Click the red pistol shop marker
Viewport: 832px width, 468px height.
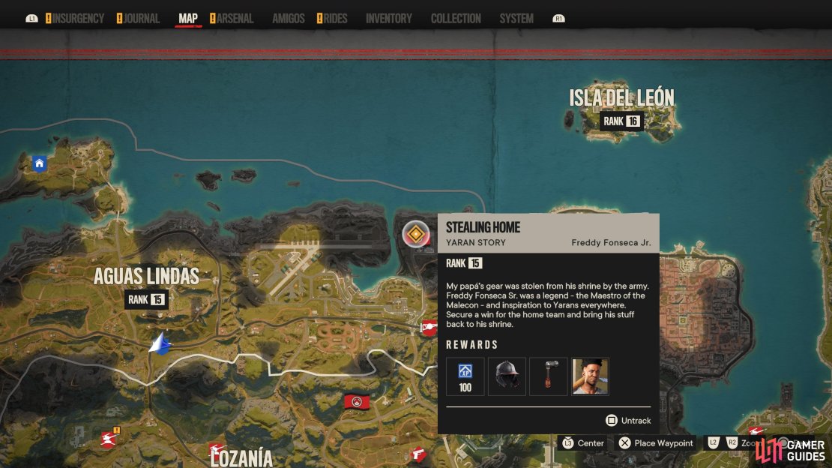[x=419, y=454]
